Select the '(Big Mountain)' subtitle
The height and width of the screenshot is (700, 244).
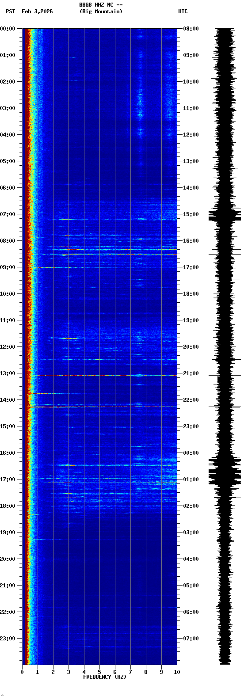(101, 11)
